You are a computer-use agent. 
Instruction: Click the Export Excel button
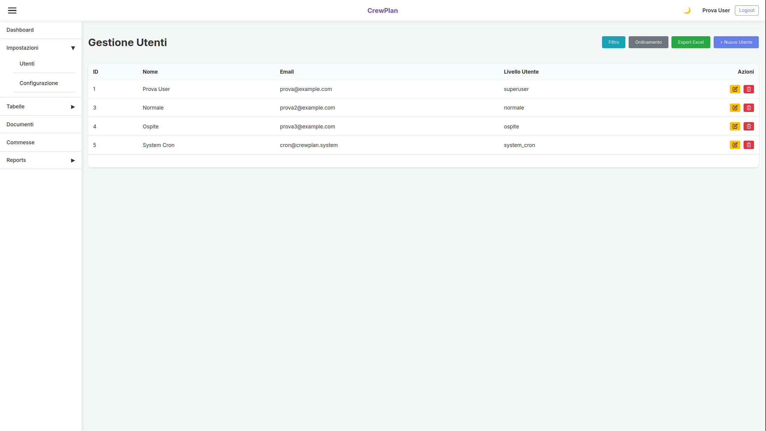coord(691,42)
